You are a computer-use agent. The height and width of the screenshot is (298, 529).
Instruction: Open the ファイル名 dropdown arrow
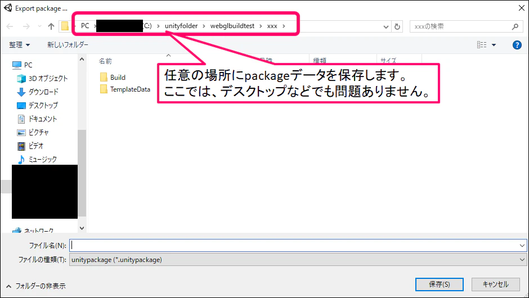pos(522,246)
